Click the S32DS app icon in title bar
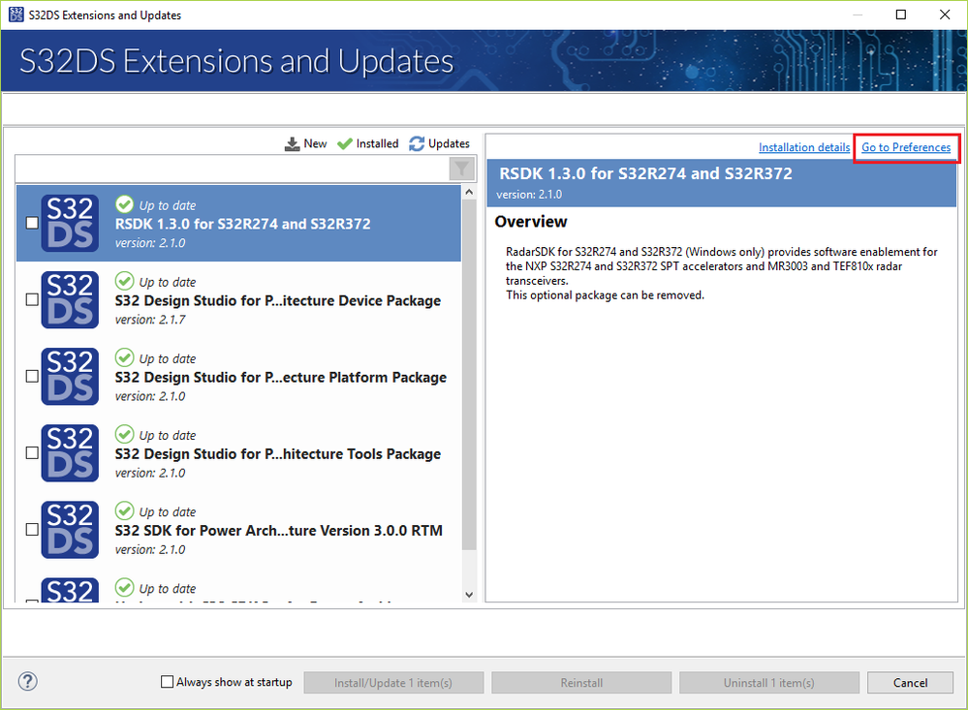The height and width of the screenshot is (710, 968). pyautogui.click(x=16, y=15)
